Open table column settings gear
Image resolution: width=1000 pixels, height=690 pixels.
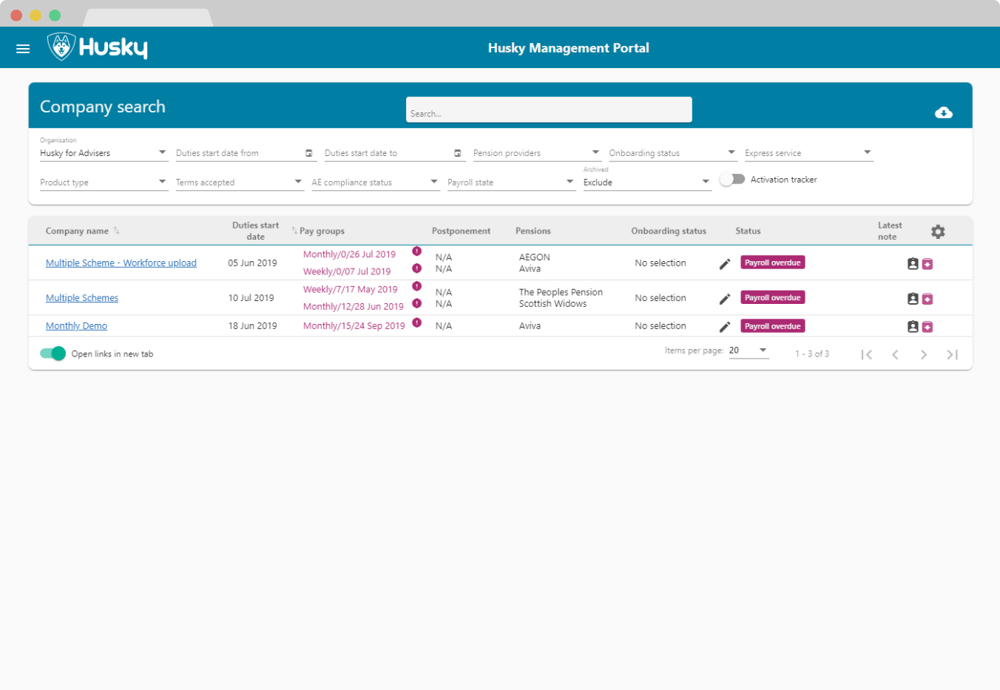pyautogui.click(x=937, y=231)
